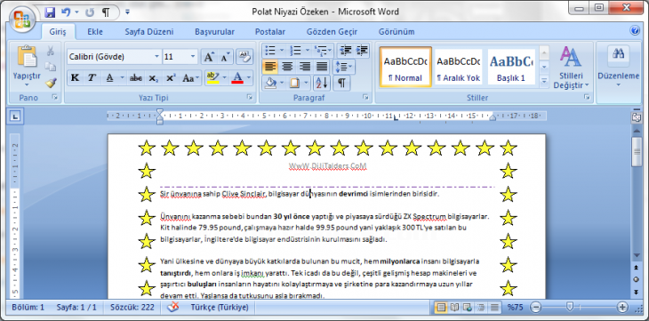This screenshot has width=649, height=321.
Task: Expand the styles gallery More arrow
Action: 544,81
